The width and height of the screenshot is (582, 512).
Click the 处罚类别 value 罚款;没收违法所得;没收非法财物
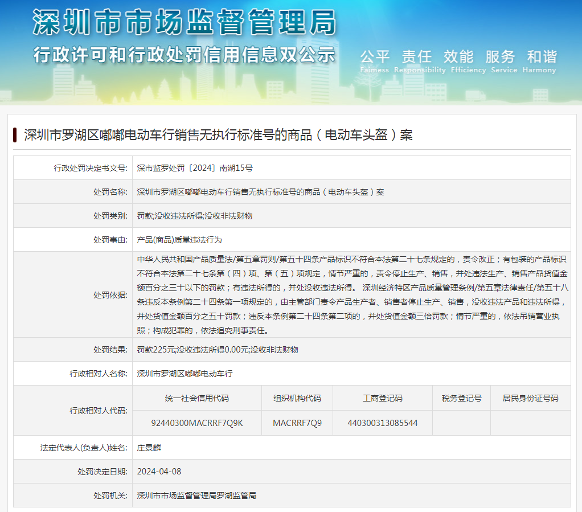194,216
